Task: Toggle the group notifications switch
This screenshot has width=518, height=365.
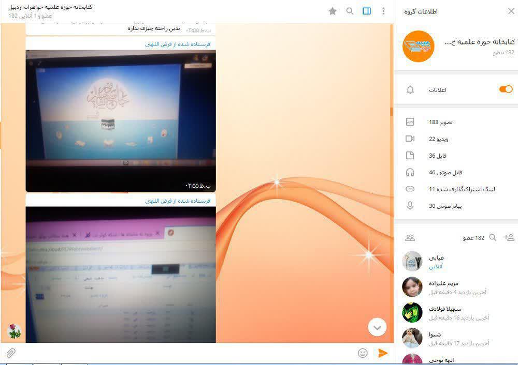Action: (506, 89)
